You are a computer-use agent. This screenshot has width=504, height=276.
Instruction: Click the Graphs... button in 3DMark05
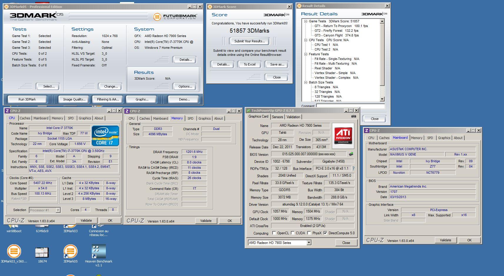[142, 99]
